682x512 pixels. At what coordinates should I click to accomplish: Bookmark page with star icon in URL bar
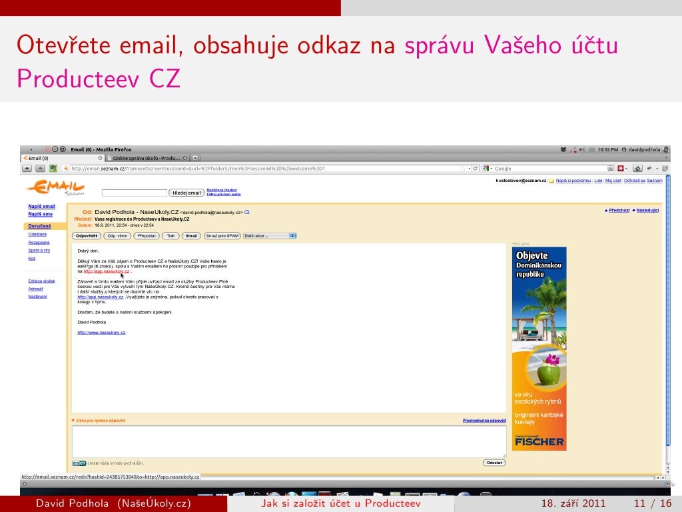pyautogui.click(x=464, y=169)
